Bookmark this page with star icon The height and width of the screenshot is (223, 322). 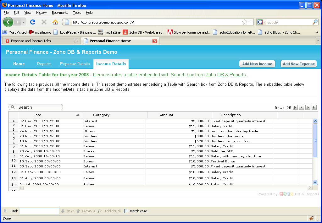pyautogui.click(x=245, y=22)
